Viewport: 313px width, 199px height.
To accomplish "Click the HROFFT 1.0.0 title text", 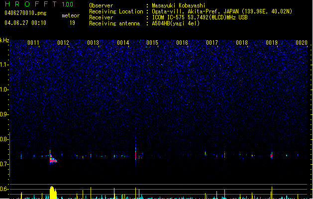I will click(x=39, y=4).
